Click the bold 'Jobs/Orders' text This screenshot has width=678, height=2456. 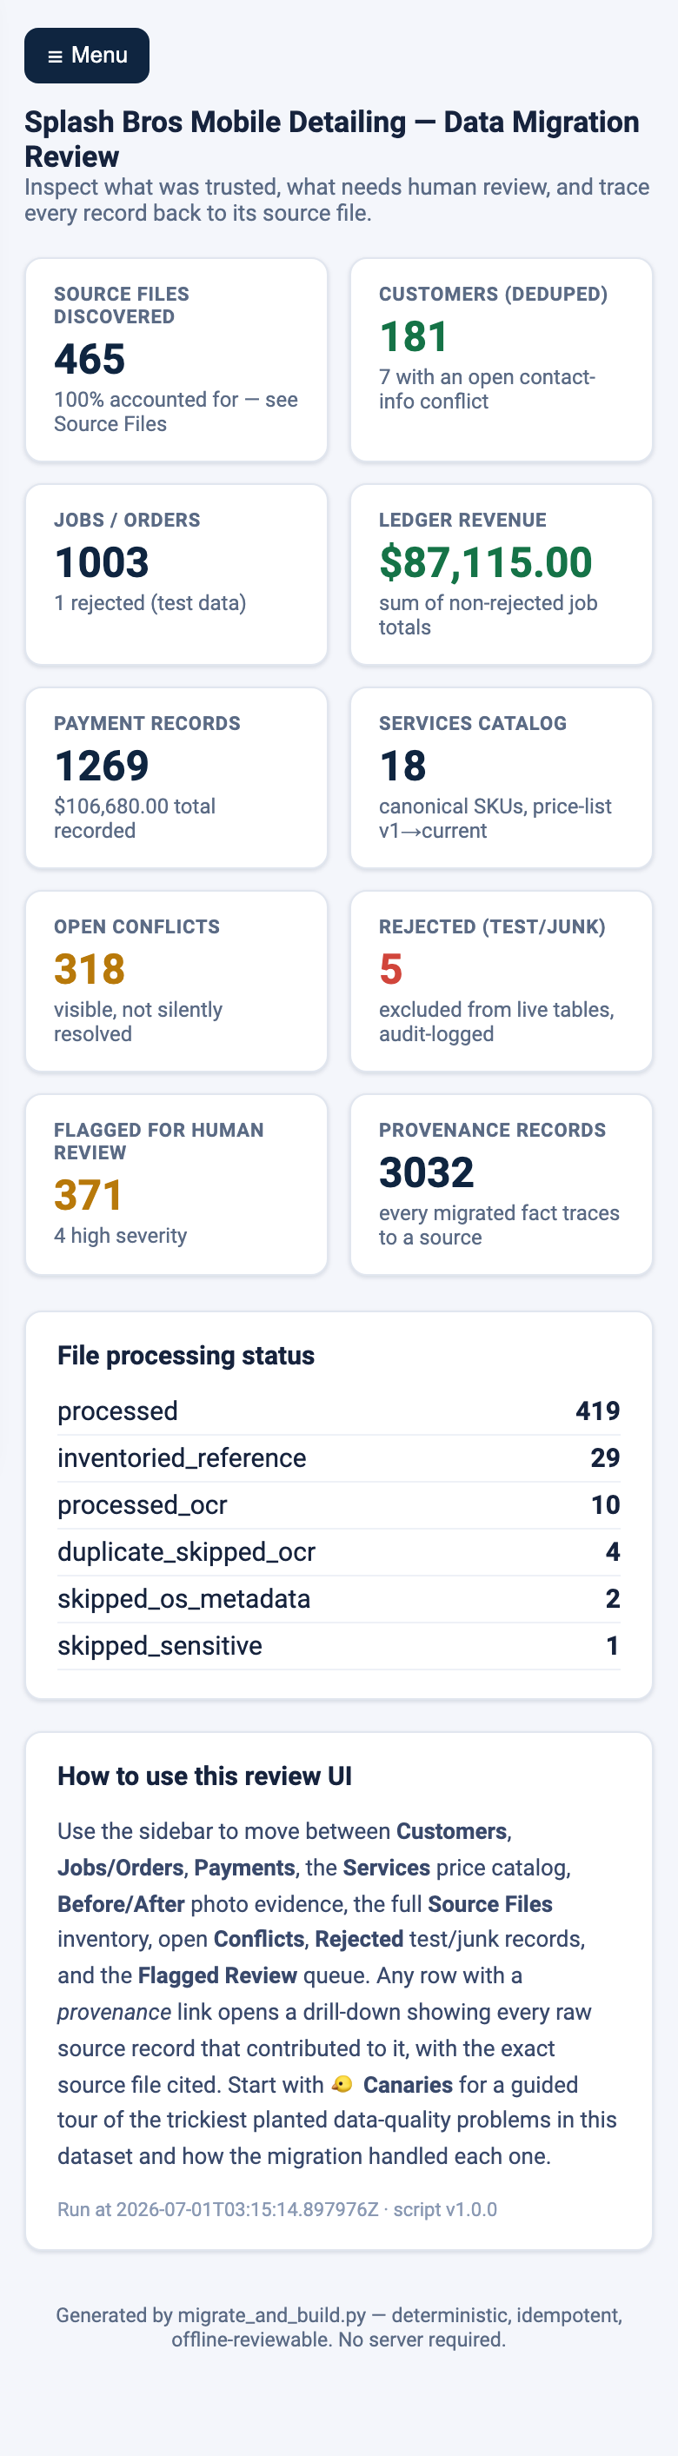click(120, 1868)
